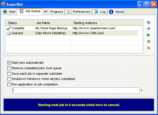Image resolution: width=158 pixels, height=115 pixels.
Task: Stop the job with gray square icon
Action: click(x=149, y=41)
